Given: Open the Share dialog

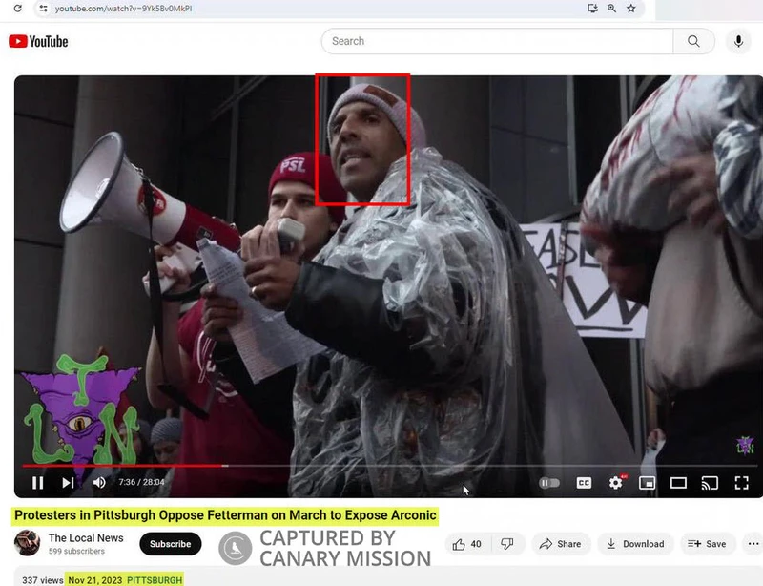Looking at the screenshot, I should (561, 544).
